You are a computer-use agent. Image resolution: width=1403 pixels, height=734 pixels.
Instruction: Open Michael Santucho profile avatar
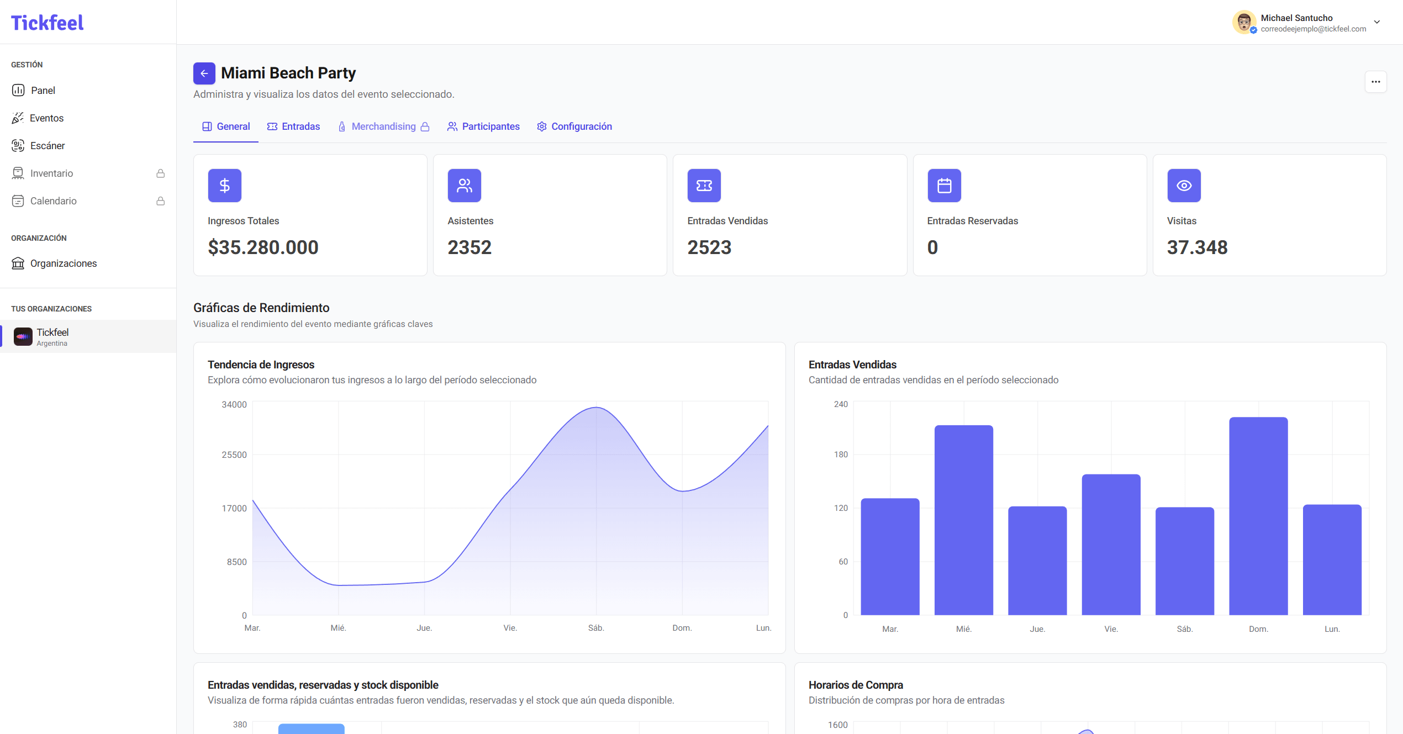(1244, 23)
